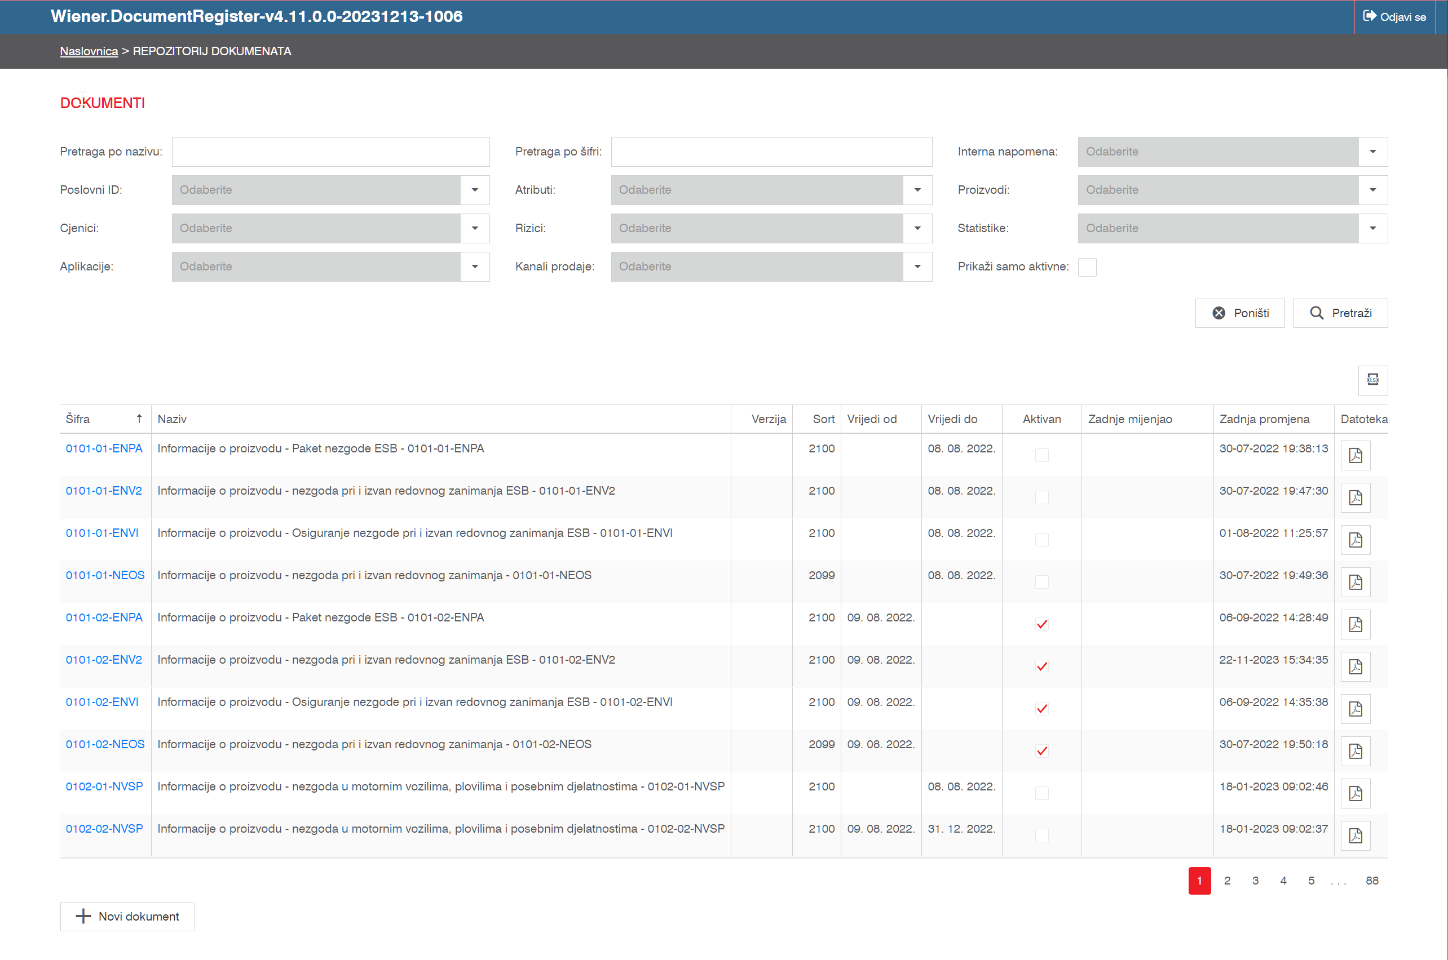Toggle Aktivan checkbox for 0101-01-ENPA
1448x960 pixels.
tap(1041, 455)
